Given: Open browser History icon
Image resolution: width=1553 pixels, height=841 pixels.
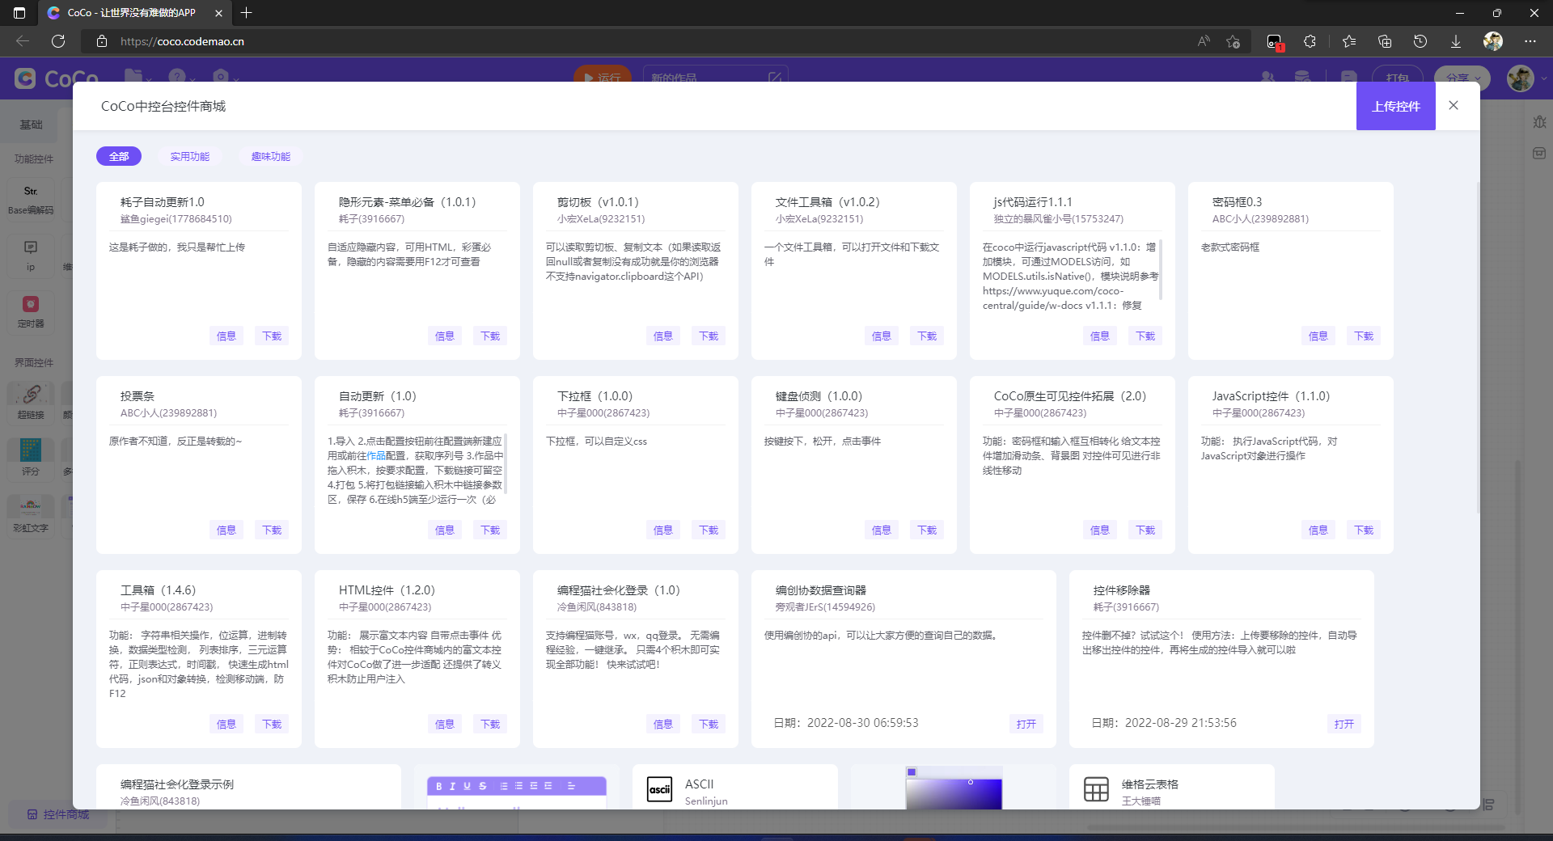Looking at the screenshot, I should pyautogui.click(x=1420, y=41).
